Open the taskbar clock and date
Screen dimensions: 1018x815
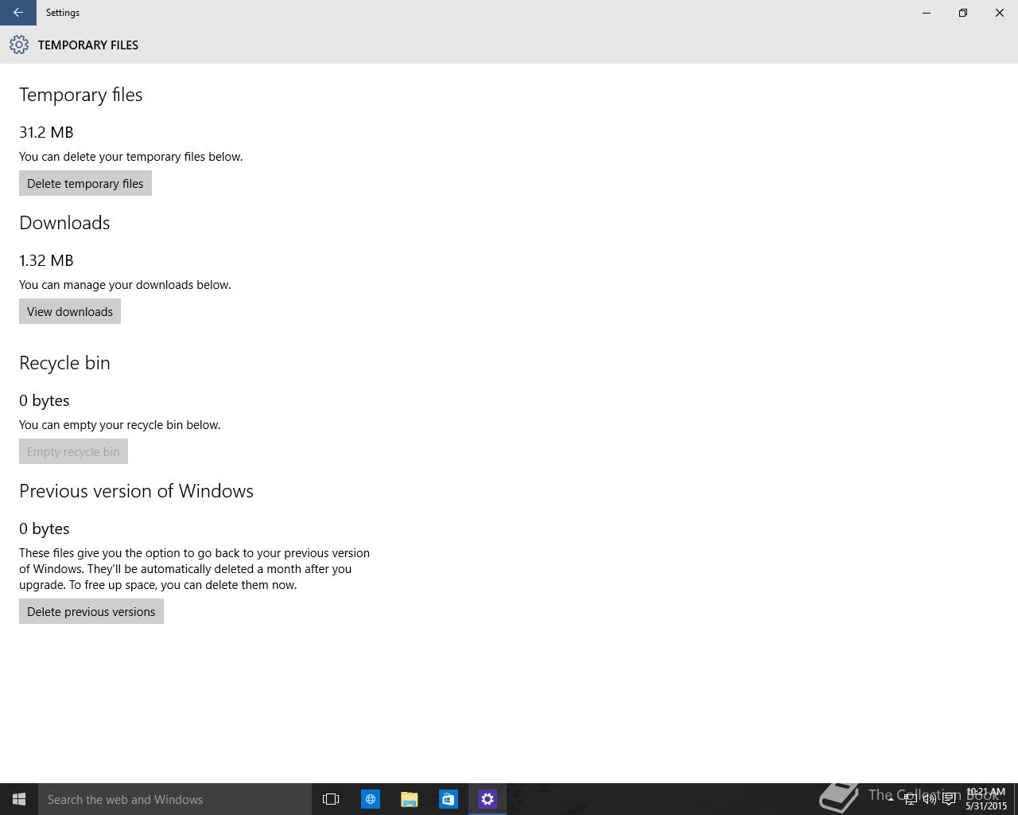(x=986, y=799)
